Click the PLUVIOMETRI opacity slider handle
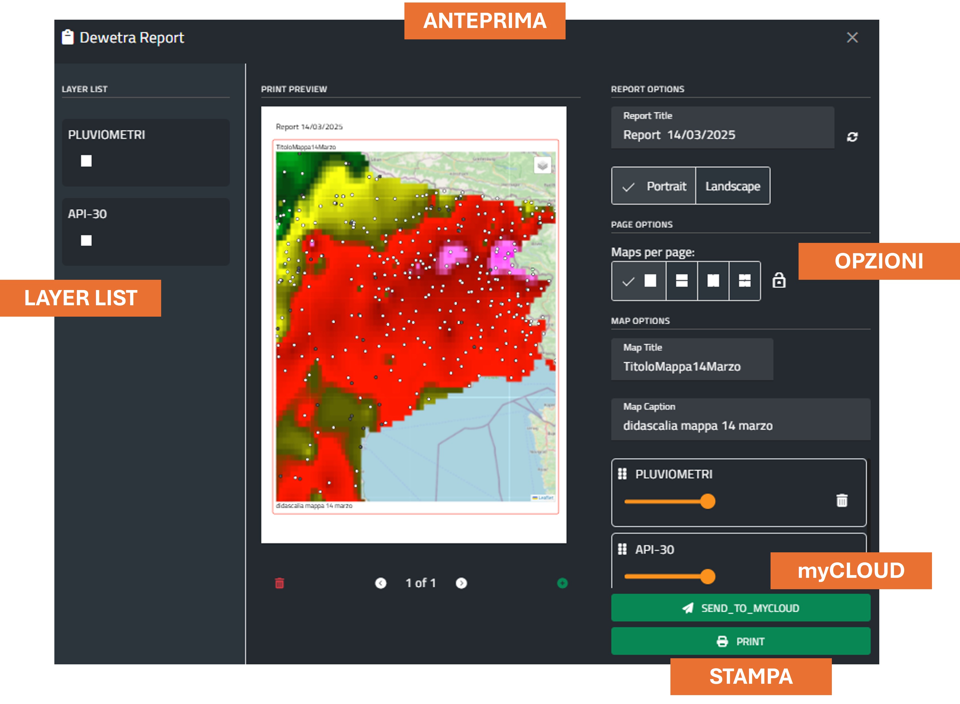This screenshot has width=960, height=704. [x=708, y=501]
